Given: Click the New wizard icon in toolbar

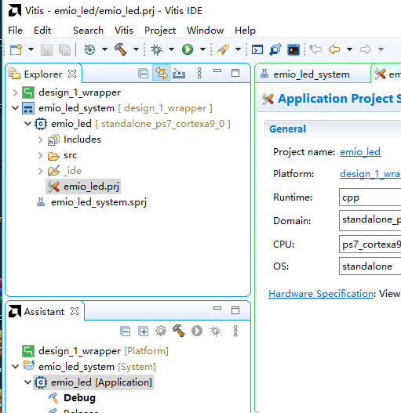Looking at the screenshot, I should coord(16,49).
